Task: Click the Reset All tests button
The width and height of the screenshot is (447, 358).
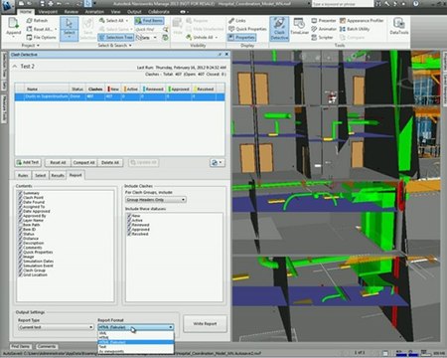Action: click(58, 162)
